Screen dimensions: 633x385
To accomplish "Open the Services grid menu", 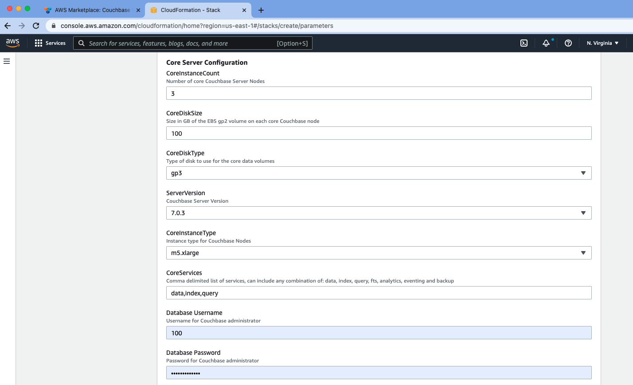I will pyautogui.click(x=50, y=43).
